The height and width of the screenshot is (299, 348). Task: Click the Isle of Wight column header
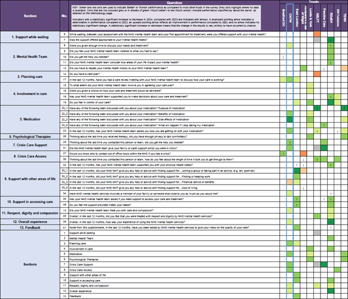click(x=303, y=18)
